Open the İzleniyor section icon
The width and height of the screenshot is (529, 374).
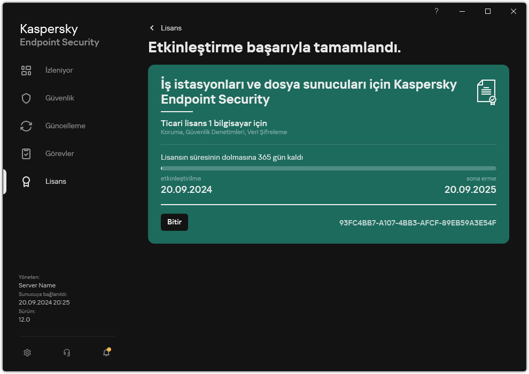[26, 70]
